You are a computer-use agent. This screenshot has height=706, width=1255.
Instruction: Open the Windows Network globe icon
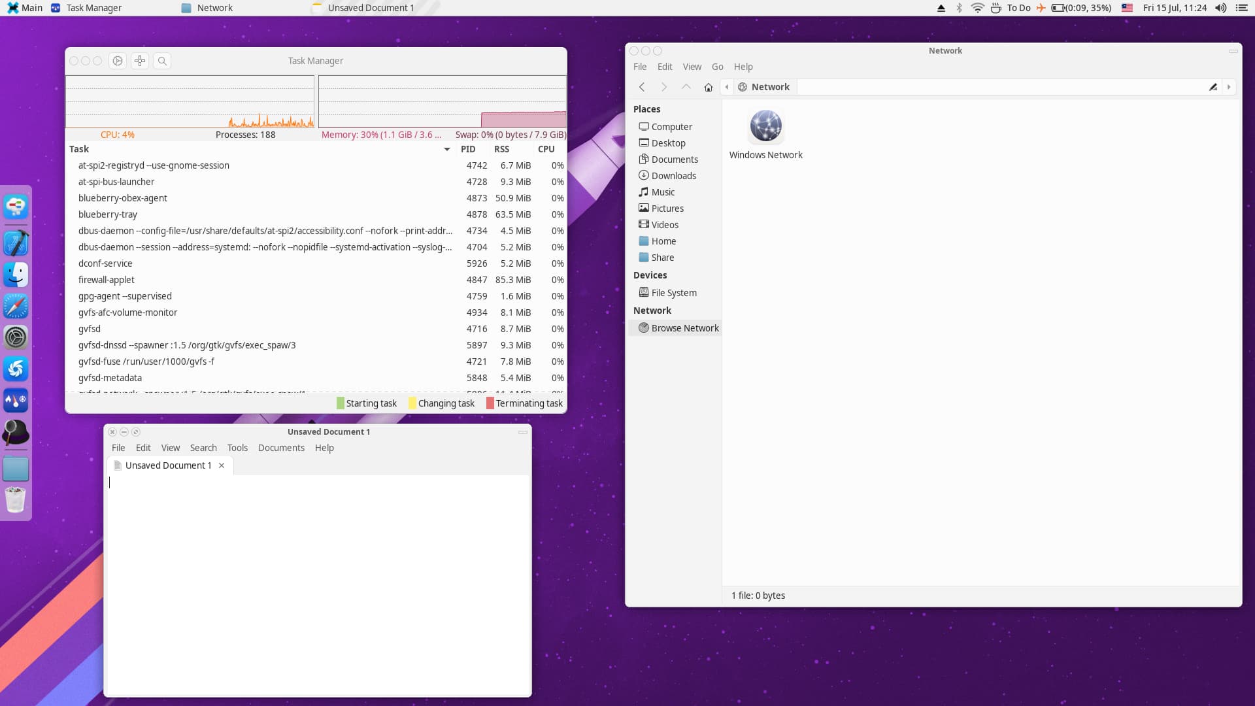765,126
